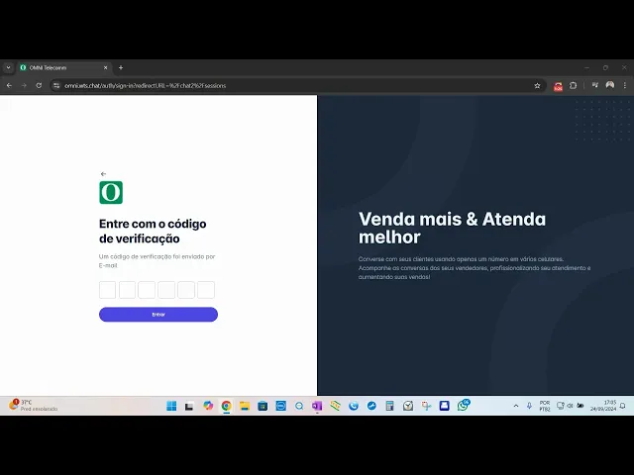This screenshot has height=475, width=634.
Task: Click the browser back arrow
Action: pos(9,86)
